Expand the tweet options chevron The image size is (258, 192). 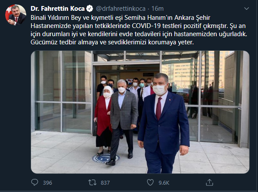(x=246, y=8)
